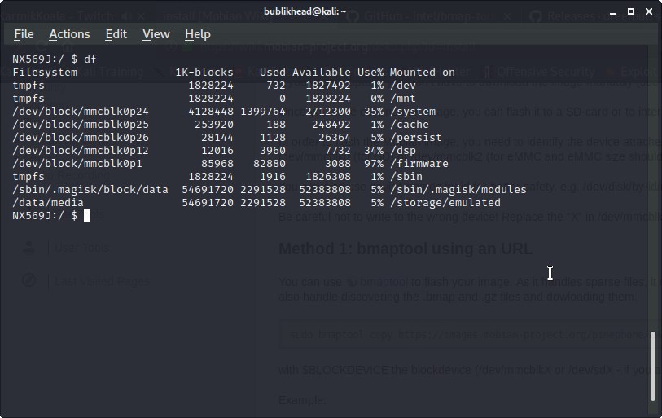This screenshot has width=662, height=418.
Task: Open the View menu
Action: tap(156, 34)
